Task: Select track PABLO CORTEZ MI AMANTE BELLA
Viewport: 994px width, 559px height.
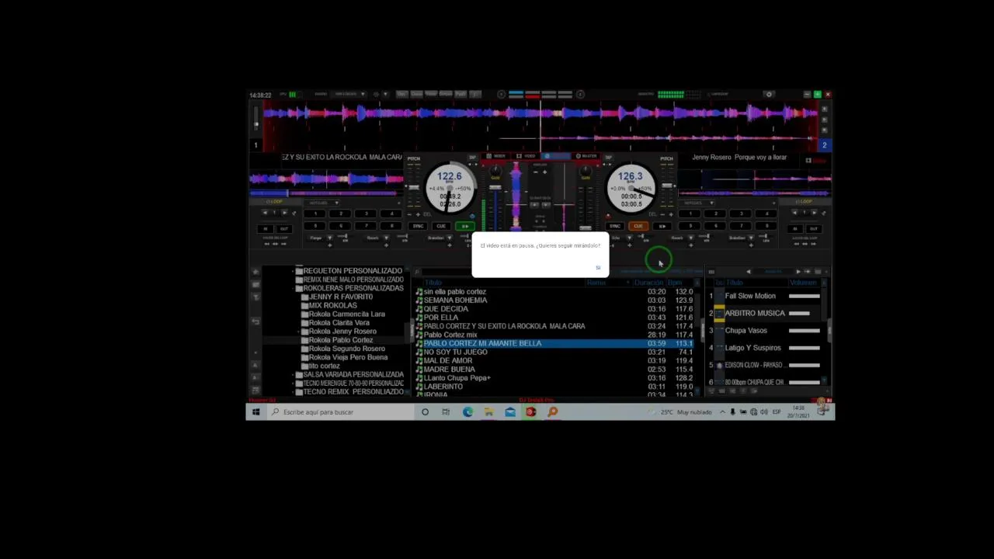Action: coord(554,343)
